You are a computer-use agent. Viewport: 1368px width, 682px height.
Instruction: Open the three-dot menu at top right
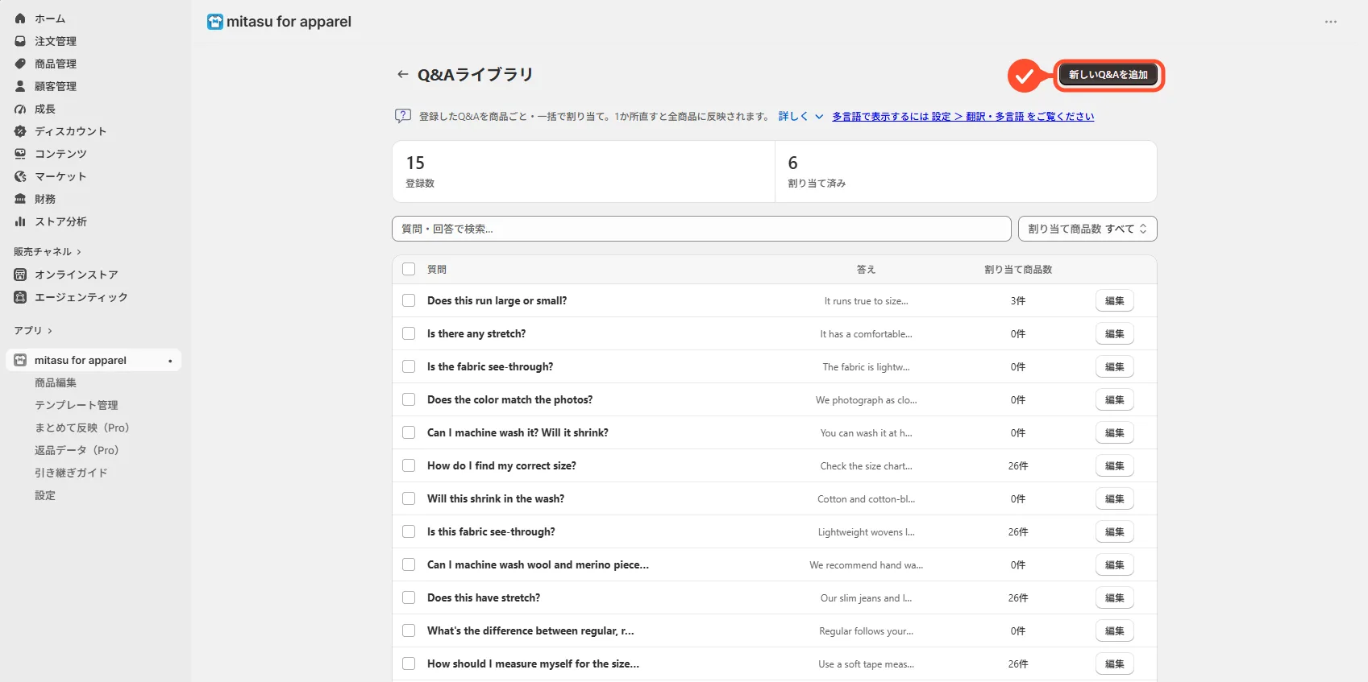(x=1330, y=22)
